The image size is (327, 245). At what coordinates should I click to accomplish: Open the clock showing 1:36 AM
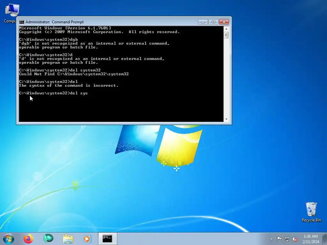310,236
